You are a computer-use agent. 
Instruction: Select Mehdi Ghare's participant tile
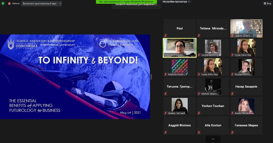(213, 87)
